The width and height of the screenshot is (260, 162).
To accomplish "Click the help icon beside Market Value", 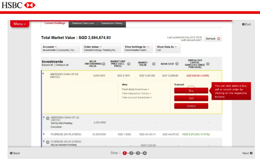I will click(154, 64).
